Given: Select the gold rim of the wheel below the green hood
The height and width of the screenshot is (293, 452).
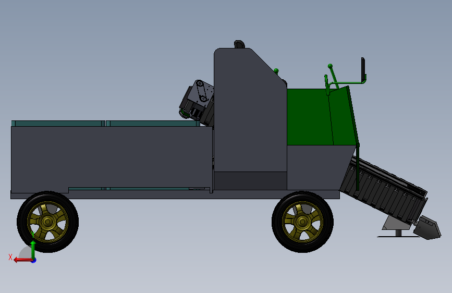Looking at the screenshot, I should 302,222.
